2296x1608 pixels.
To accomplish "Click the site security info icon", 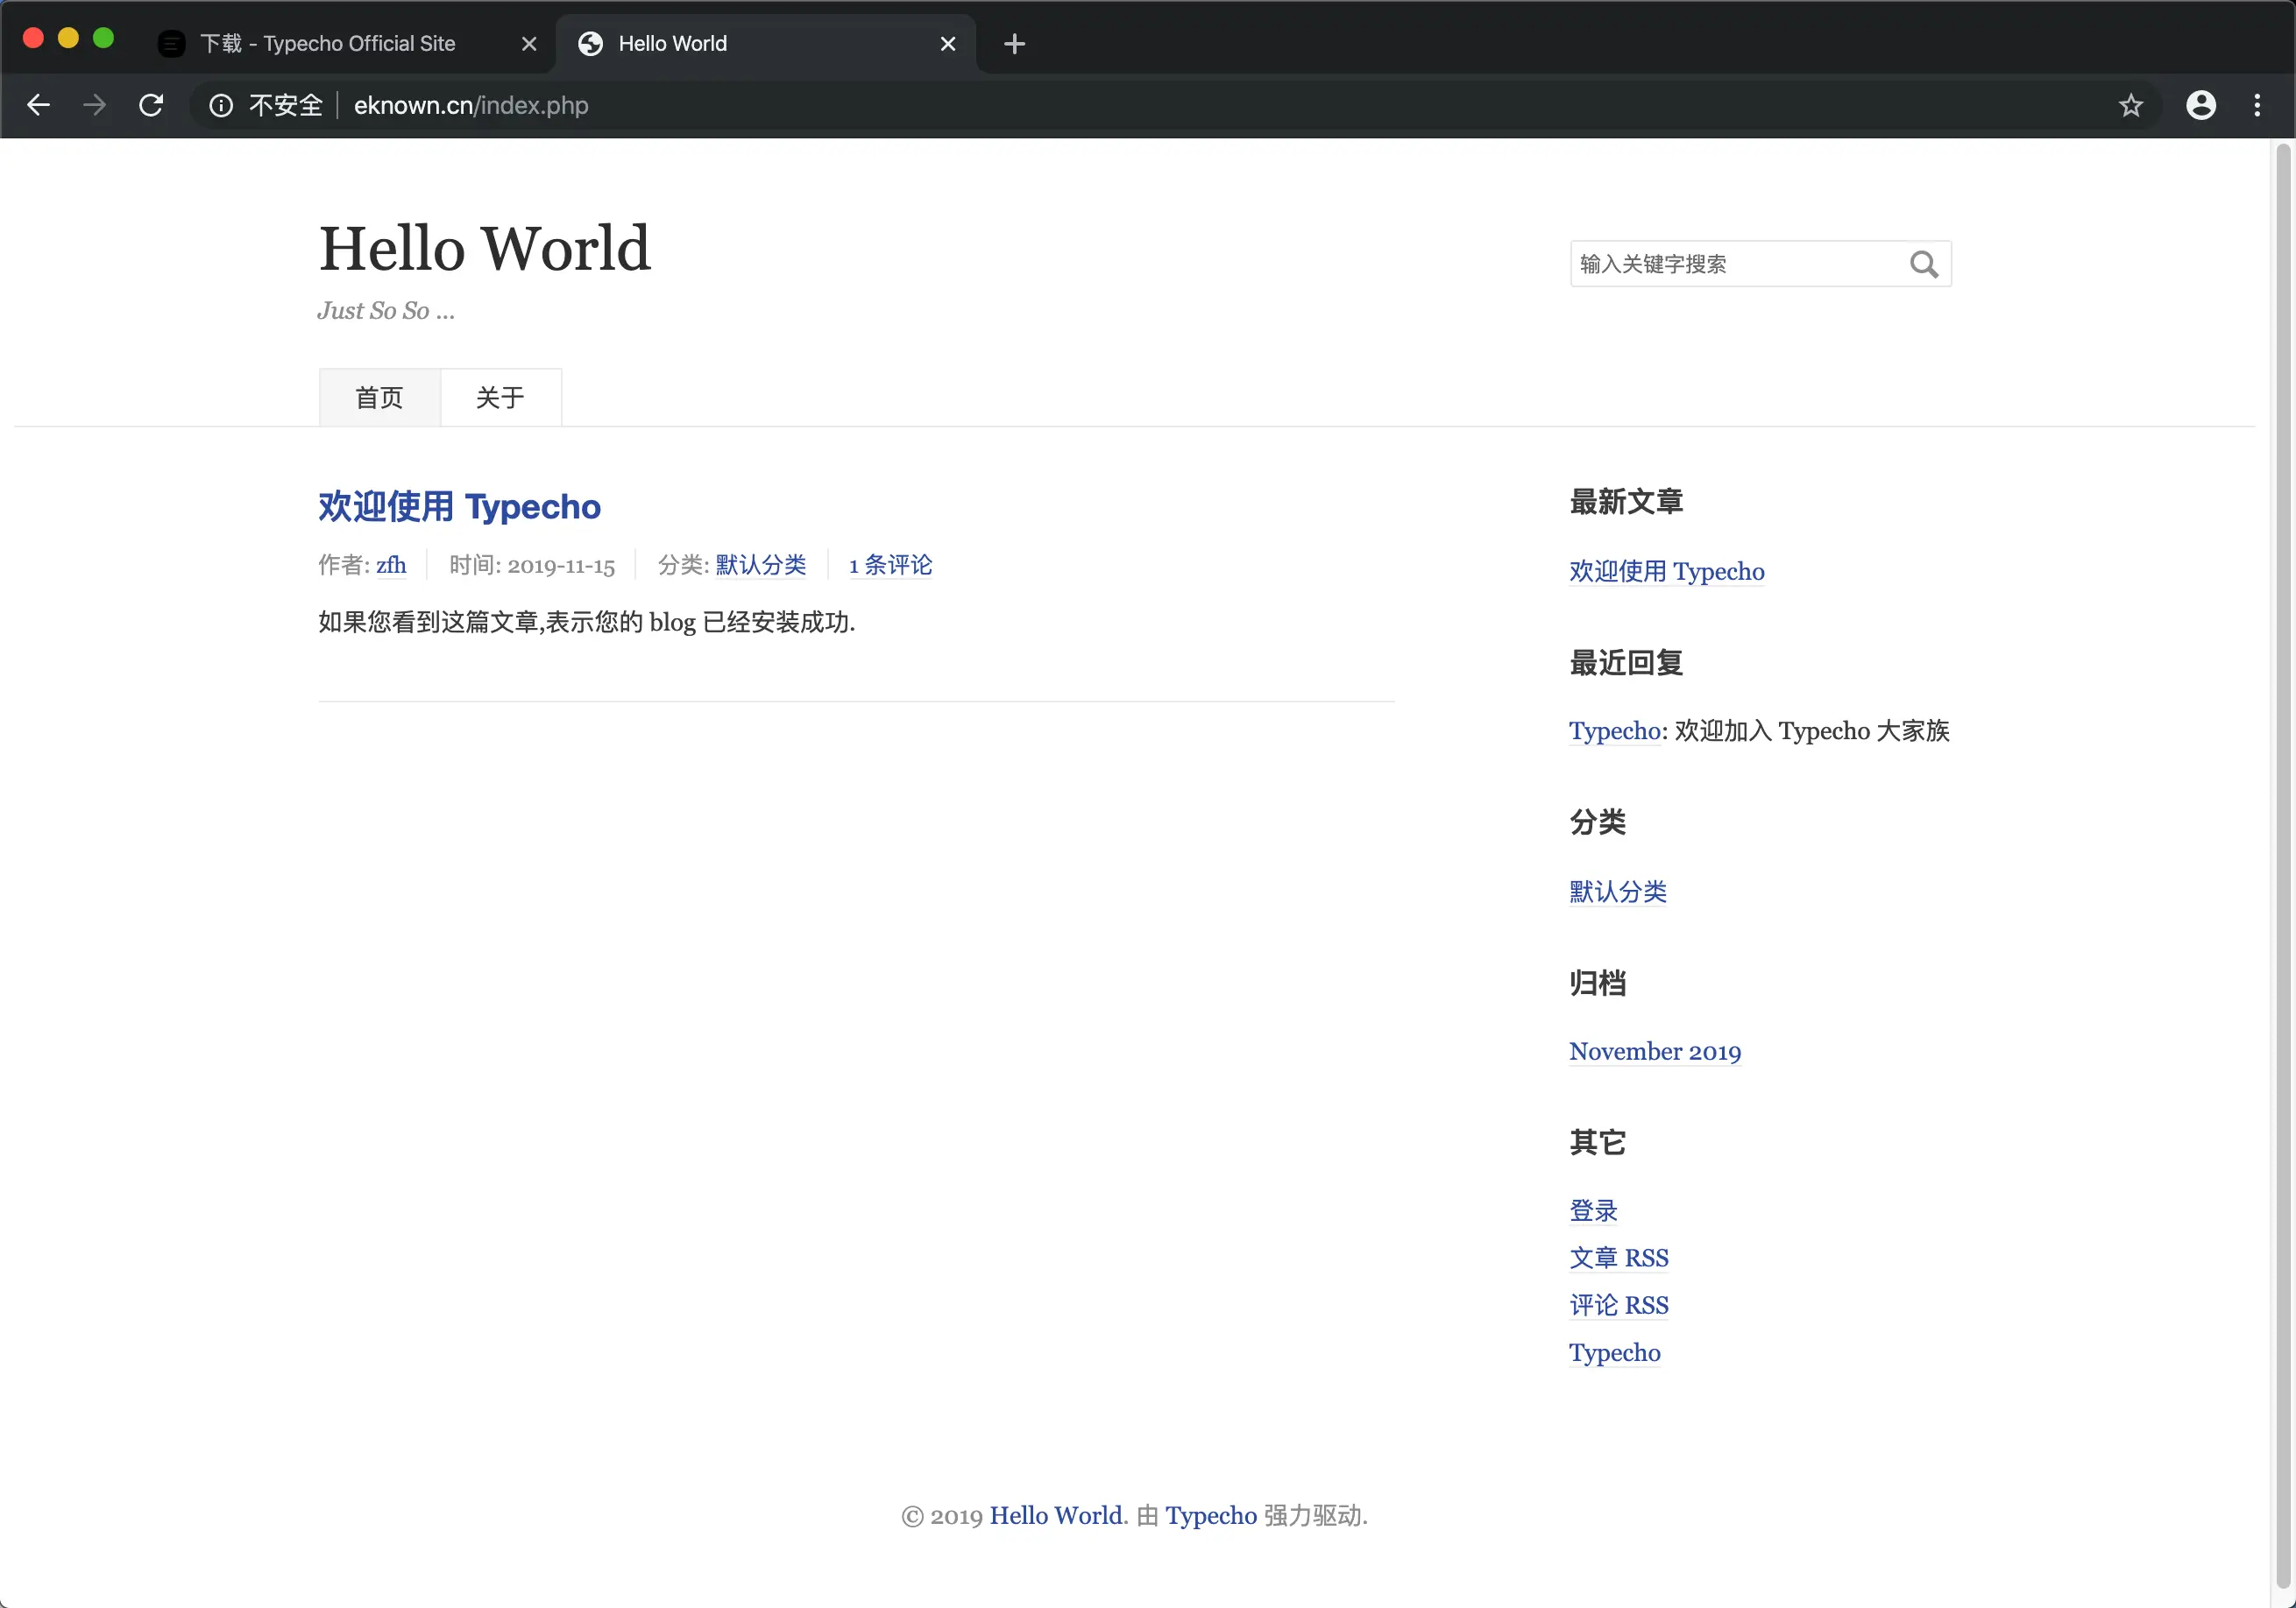I will (x=221, y=105).
